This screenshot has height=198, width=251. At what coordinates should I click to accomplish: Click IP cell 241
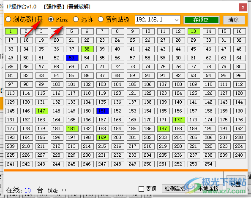(11, 164)
